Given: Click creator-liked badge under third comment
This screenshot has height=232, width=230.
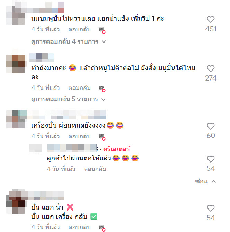Looking at the screenshot, I should tap(102, 137).
